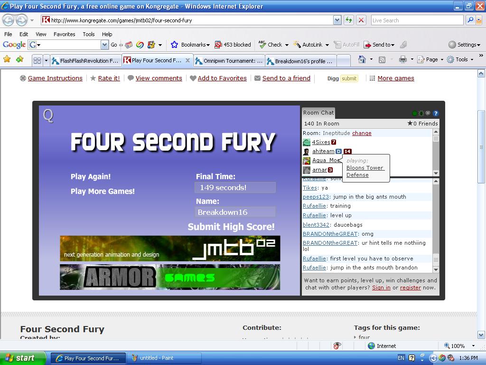Screen dimensions: 486x365
Task: Click the Game Instructions link
Action: [55, 78]
